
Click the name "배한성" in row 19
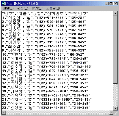(16, 91)
